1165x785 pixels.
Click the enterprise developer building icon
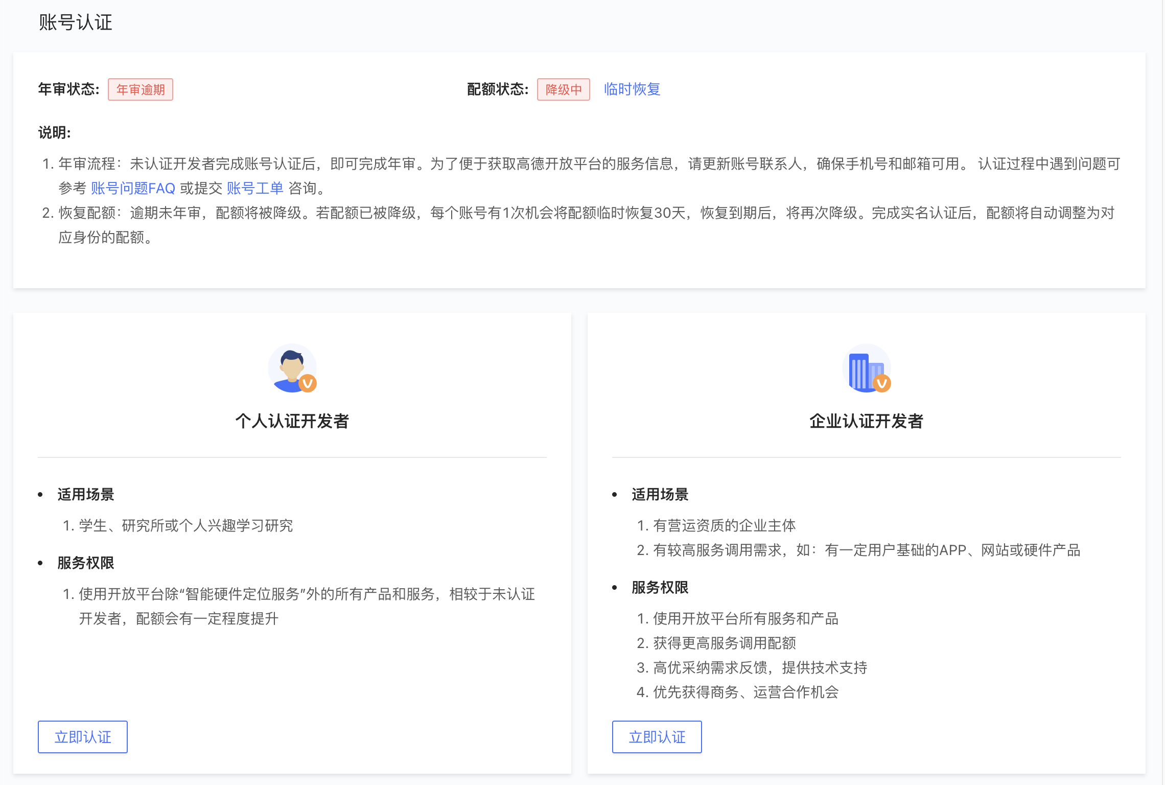click(864, 368)
